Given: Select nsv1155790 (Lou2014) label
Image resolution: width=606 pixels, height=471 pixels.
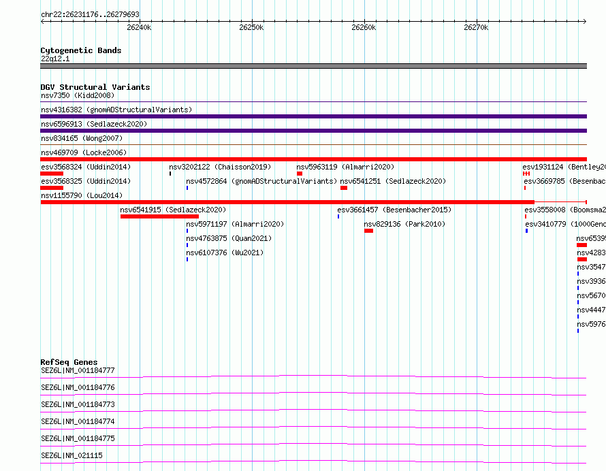Looking at the screenshot, I should [x=82, y=195].
